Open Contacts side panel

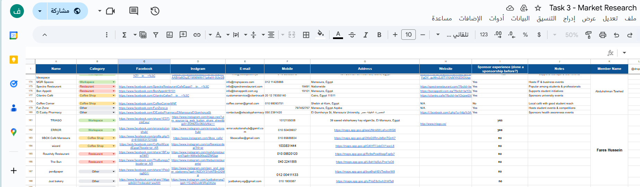[x=14, y=108]
